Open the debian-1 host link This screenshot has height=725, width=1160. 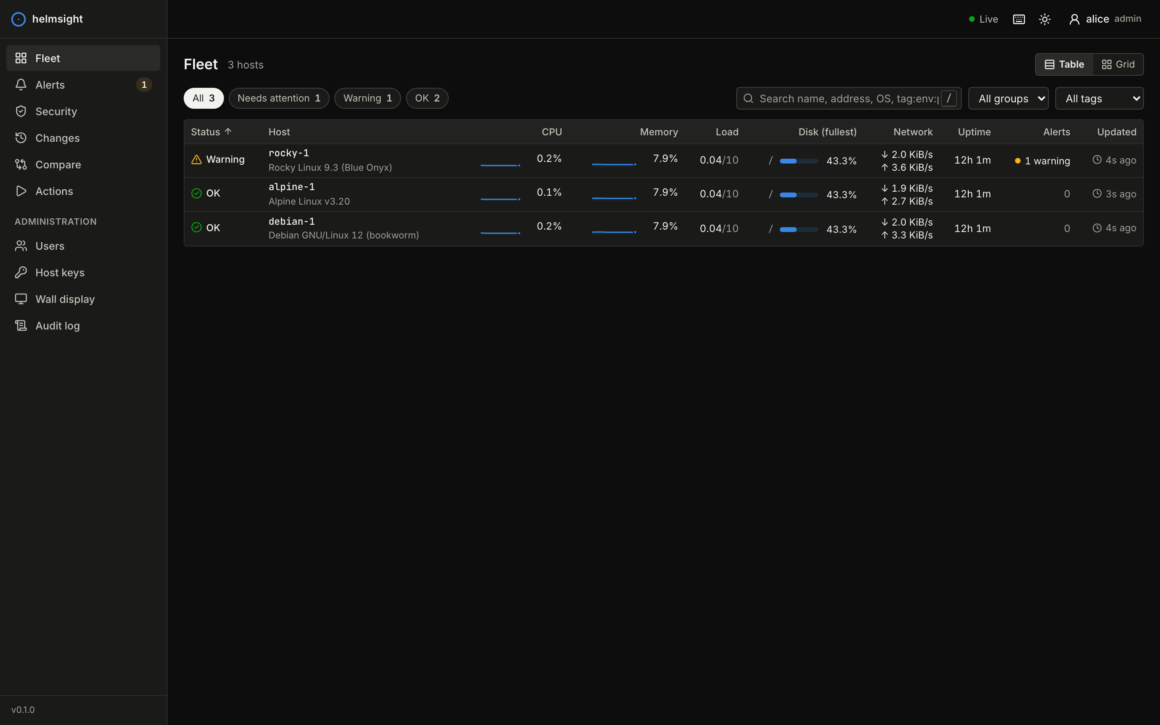[292, 222]
